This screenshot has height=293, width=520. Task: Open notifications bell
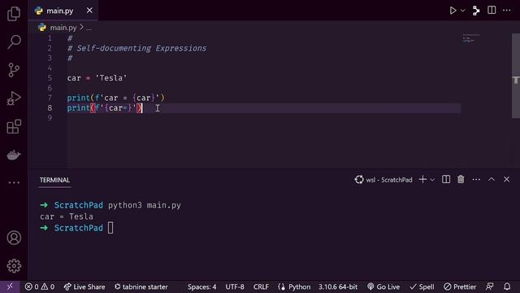507,286
